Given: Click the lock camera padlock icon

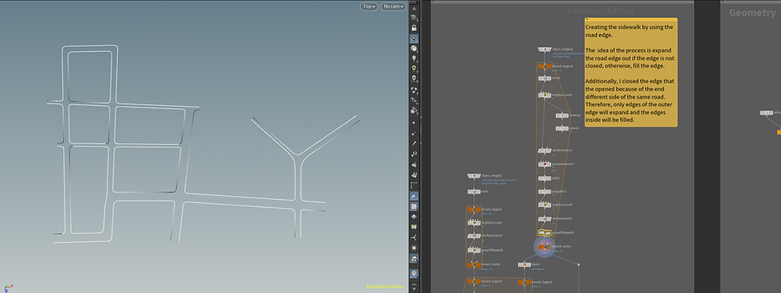Looking at the screenshot, I should pyautogui.click(x=414, y=28).
